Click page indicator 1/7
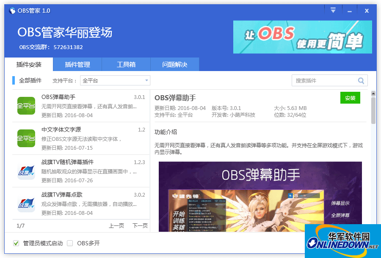 click(x=20, y=226)
